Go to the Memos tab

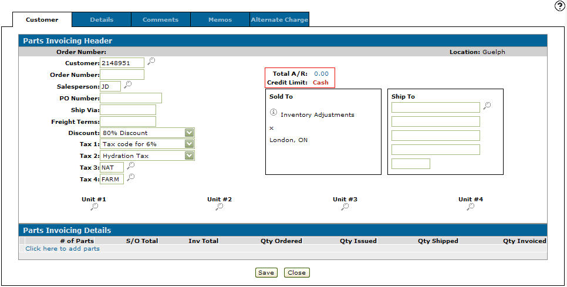point(220,20)
